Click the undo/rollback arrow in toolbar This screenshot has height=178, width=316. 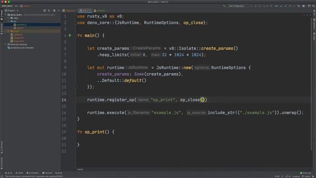298,6
